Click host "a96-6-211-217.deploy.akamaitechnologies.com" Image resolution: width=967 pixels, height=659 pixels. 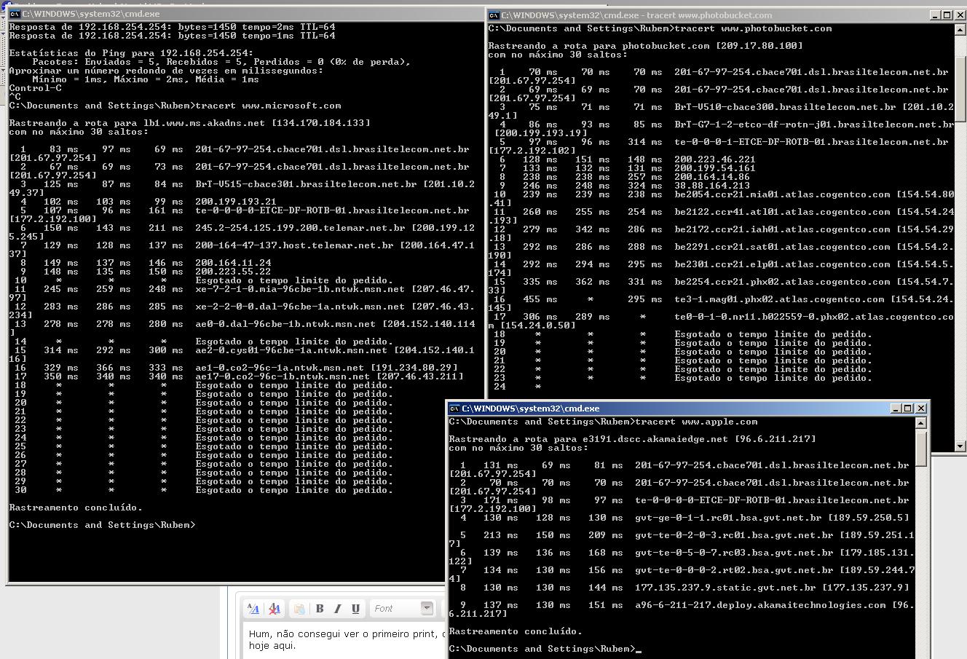pyautogui.click(x=760, y=605)
